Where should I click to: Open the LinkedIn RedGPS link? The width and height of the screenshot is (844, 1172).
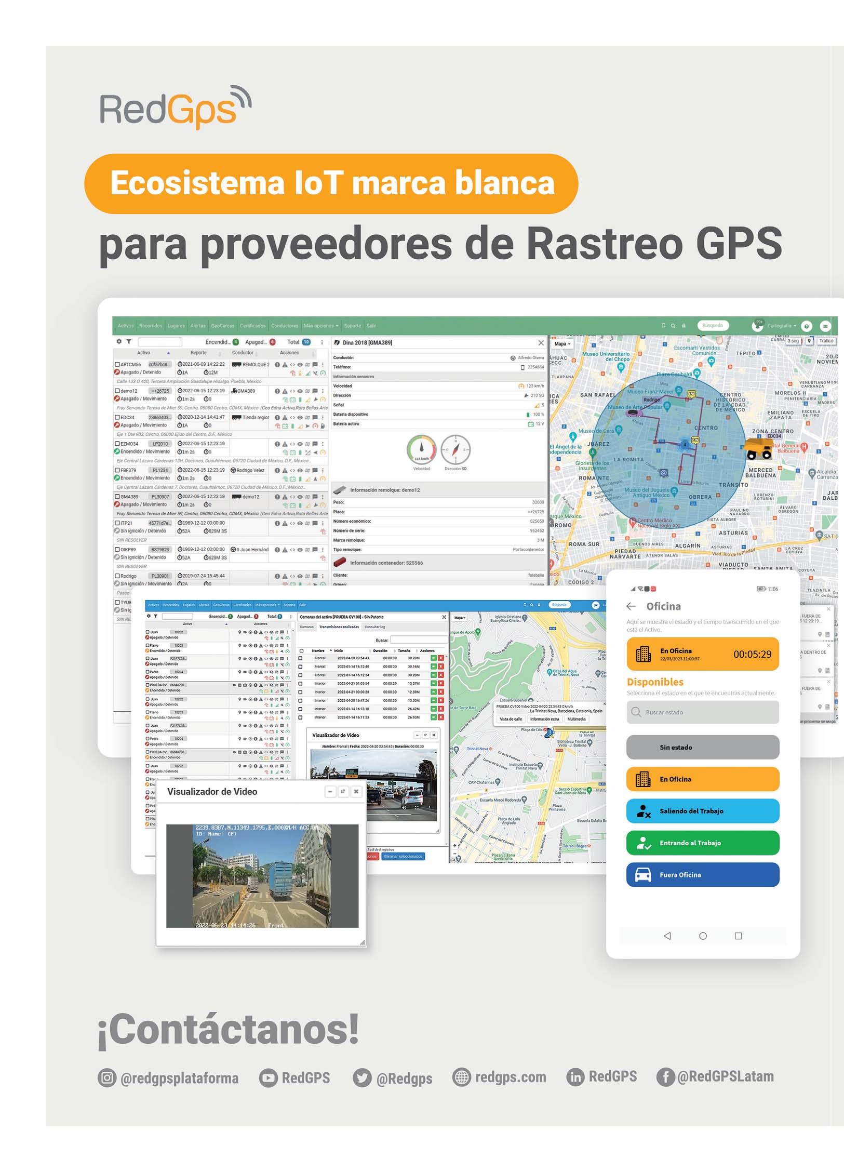tap(601, 1076)
